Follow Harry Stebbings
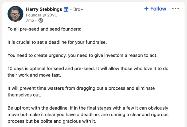Screen dimensions: 187x127 pyautogui.click(x=155, y=9)
